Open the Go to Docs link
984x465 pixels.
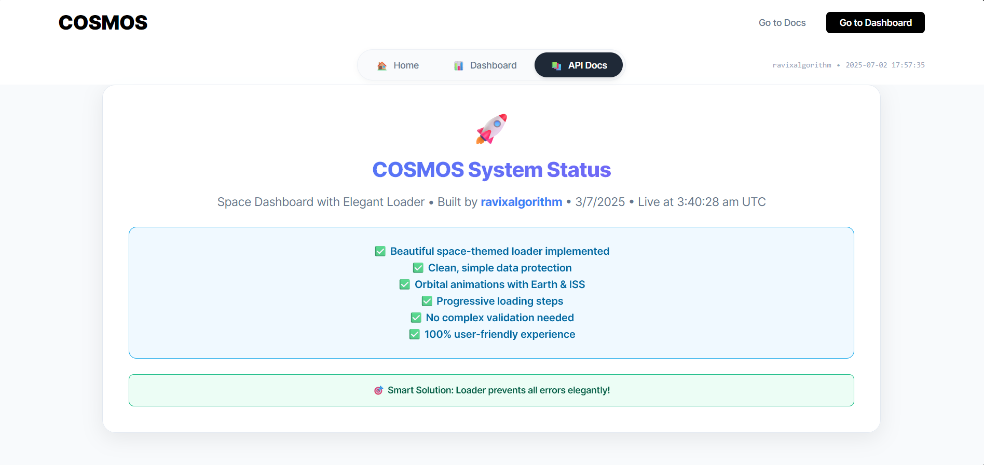[x=782, y=23]
